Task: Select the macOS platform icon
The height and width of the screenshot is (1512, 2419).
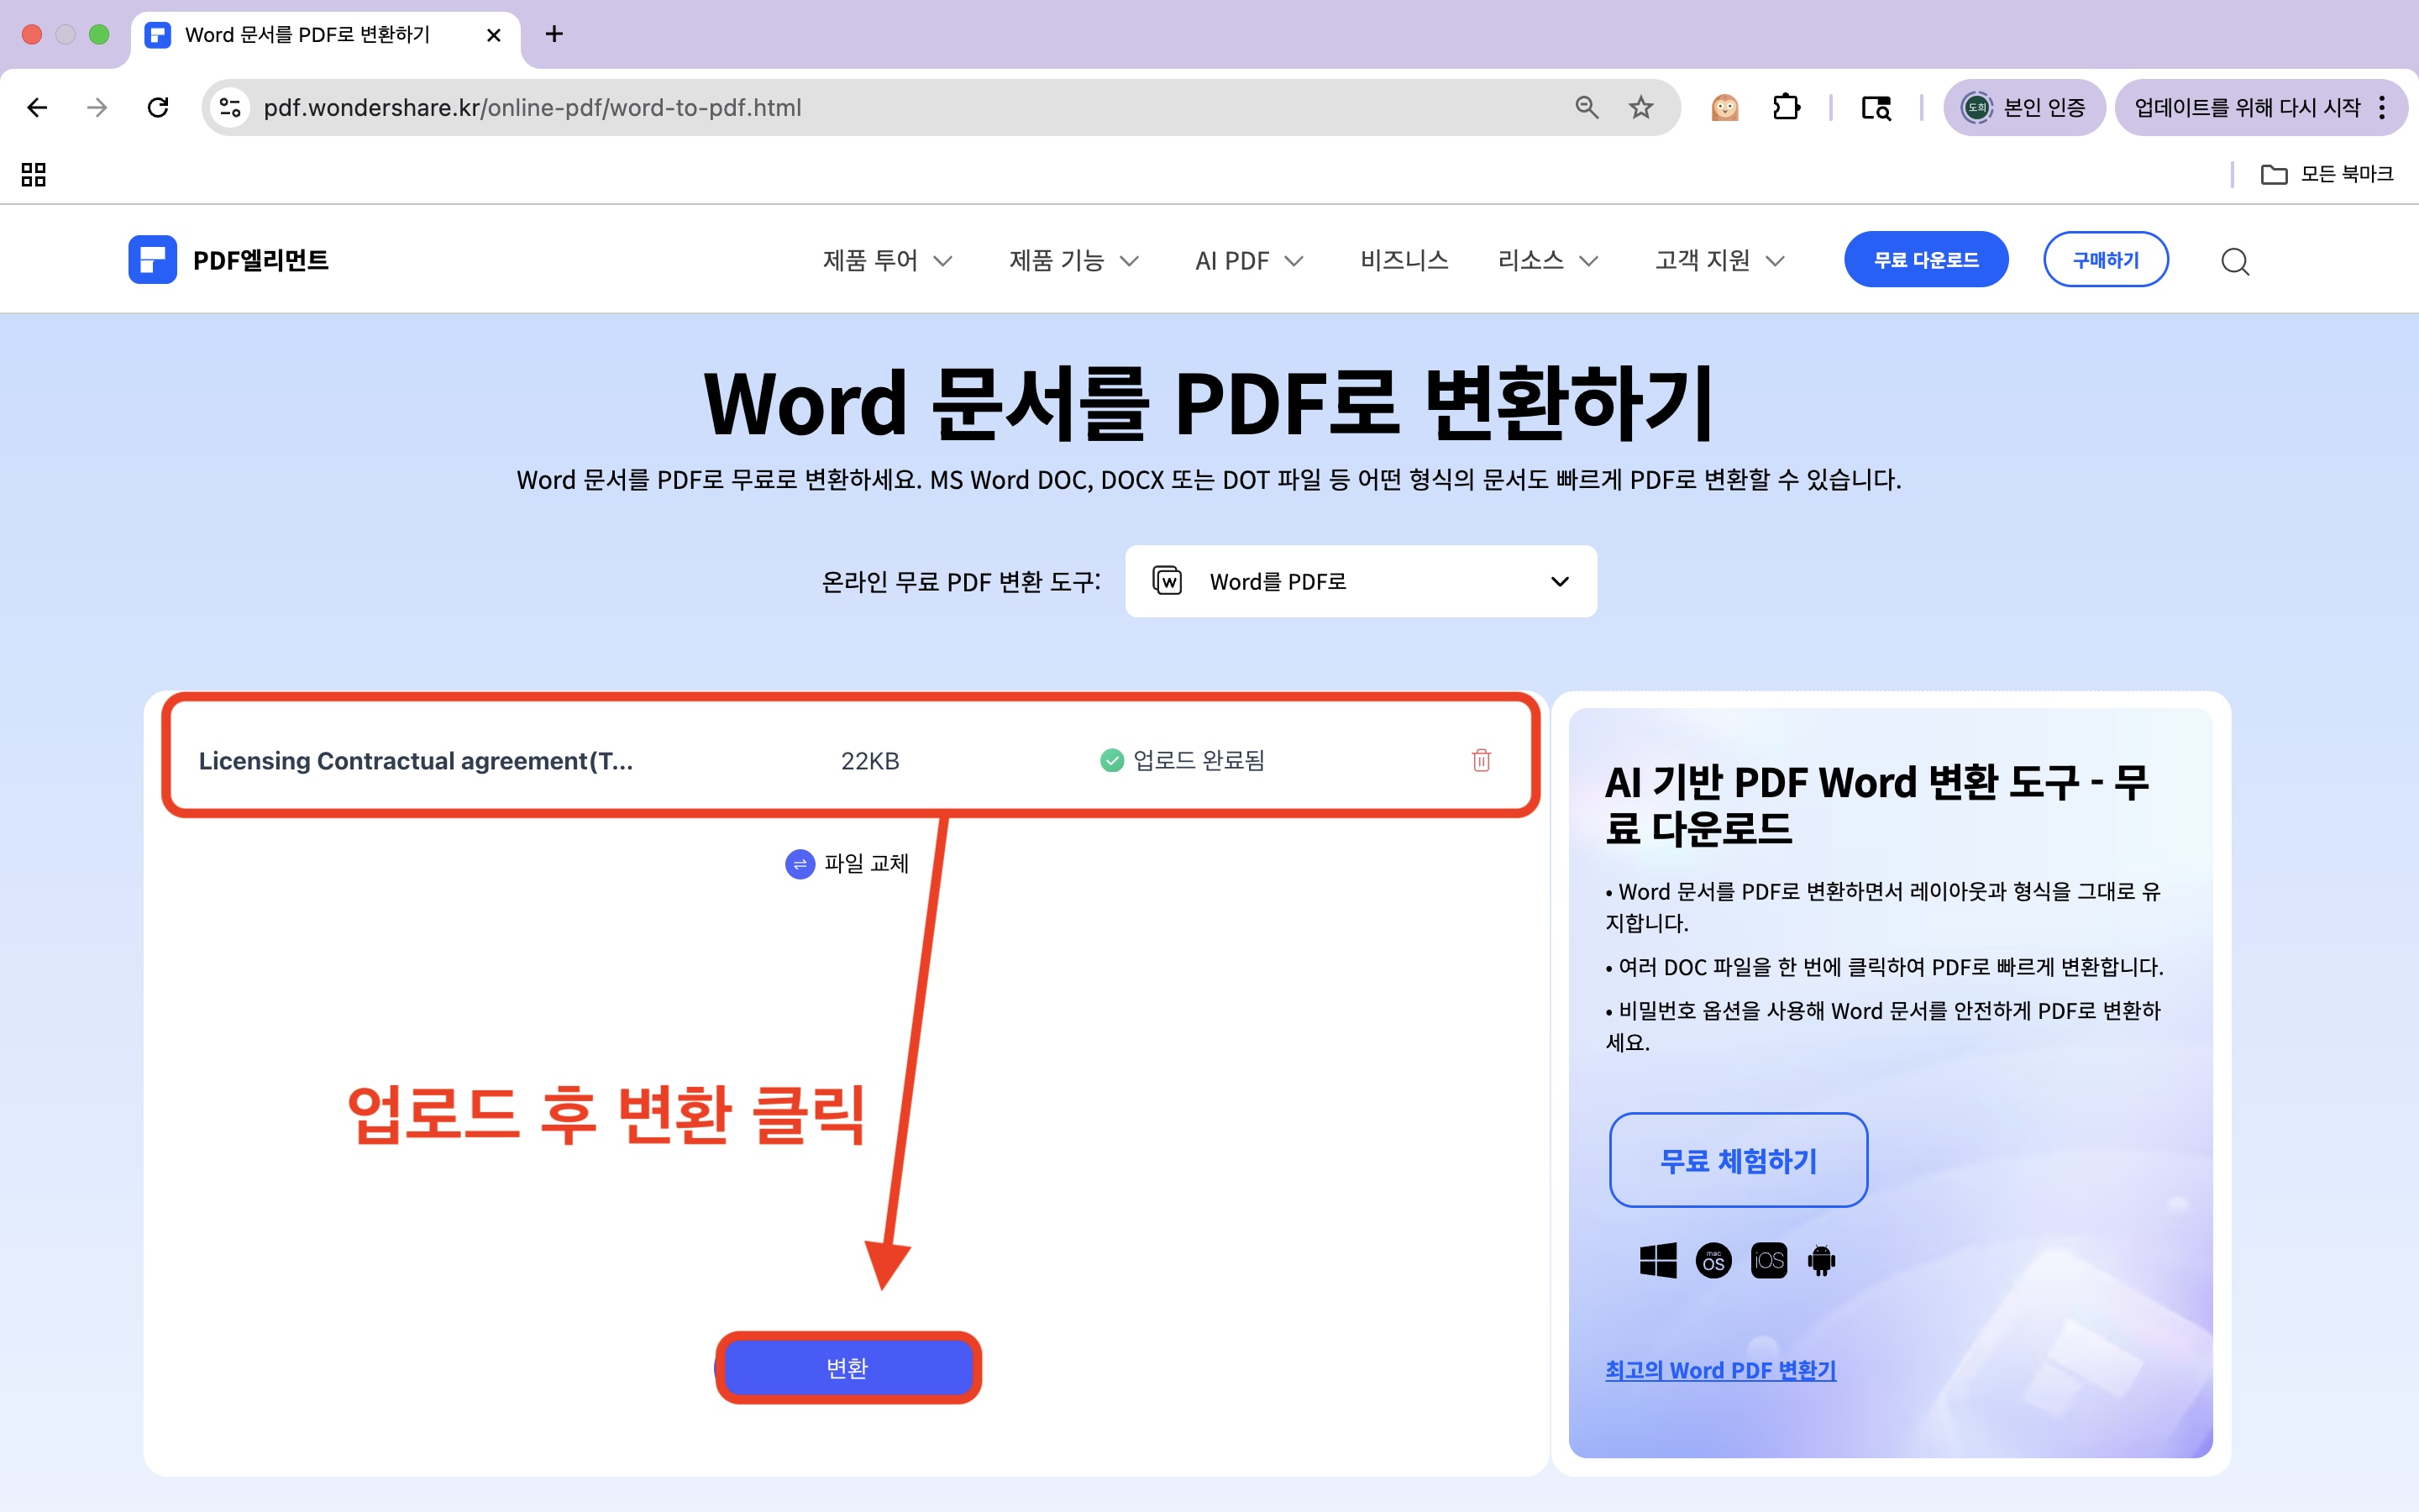Action: (1713, 1260)
